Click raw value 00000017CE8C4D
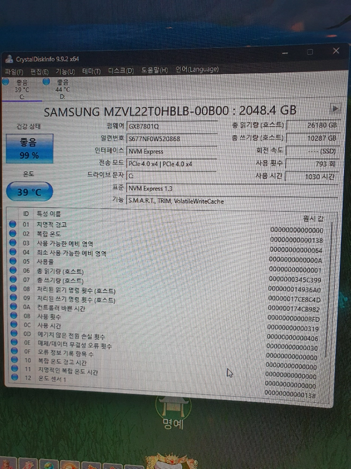Image resolution: width=351 pixels, height=469 pixels. pos(294,299)
